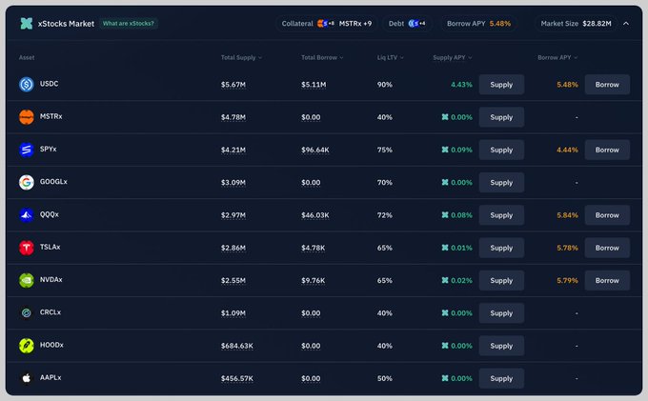Click the Market Size $28.82M pill
This screenshot has width=648, height=401.
[576, 24]
